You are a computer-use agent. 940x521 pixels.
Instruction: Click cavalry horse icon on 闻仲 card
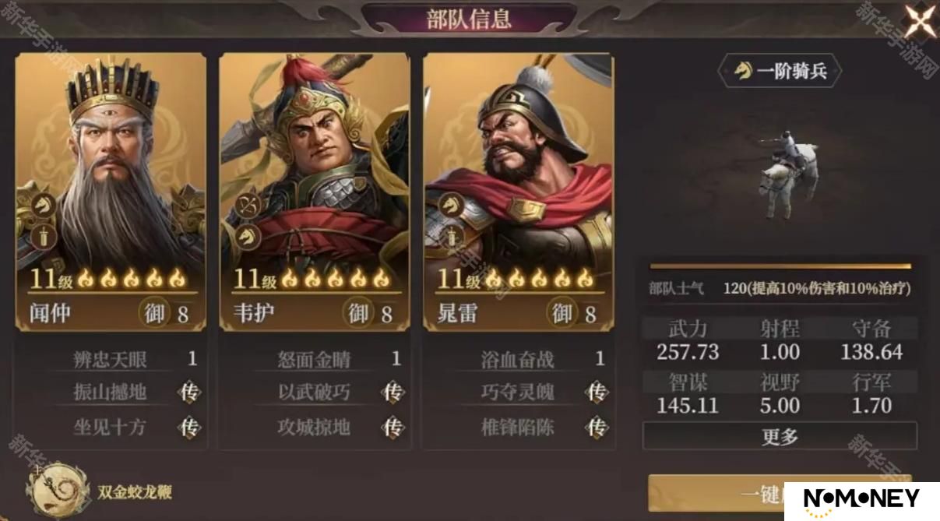tap(43, 206)
